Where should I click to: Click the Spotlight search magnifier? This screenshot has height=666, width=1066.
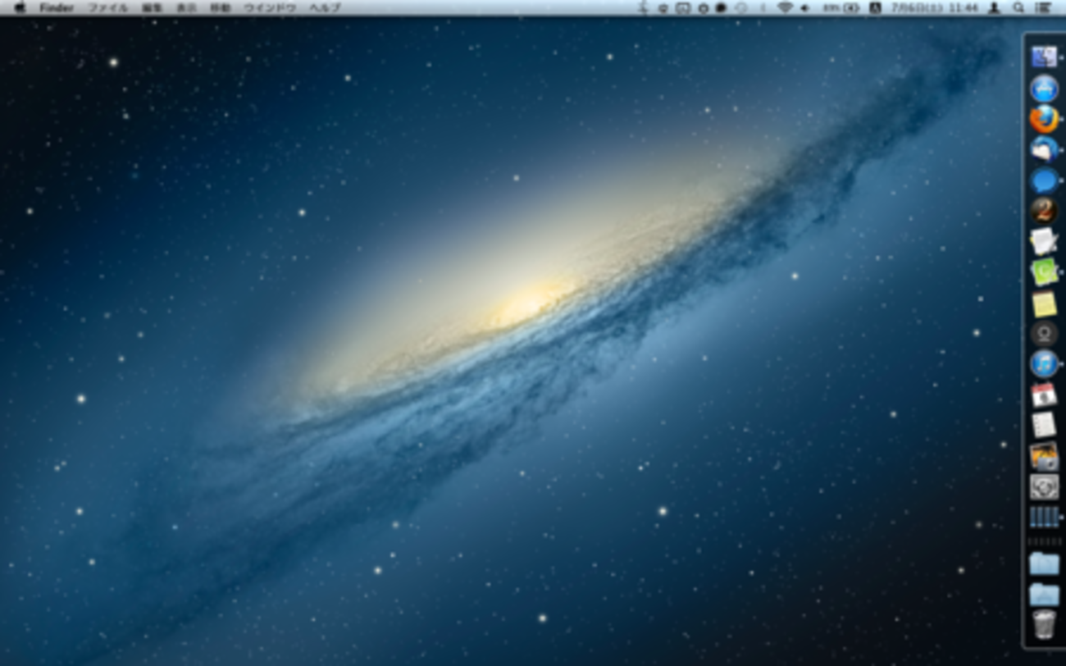tap(1018, 7)
